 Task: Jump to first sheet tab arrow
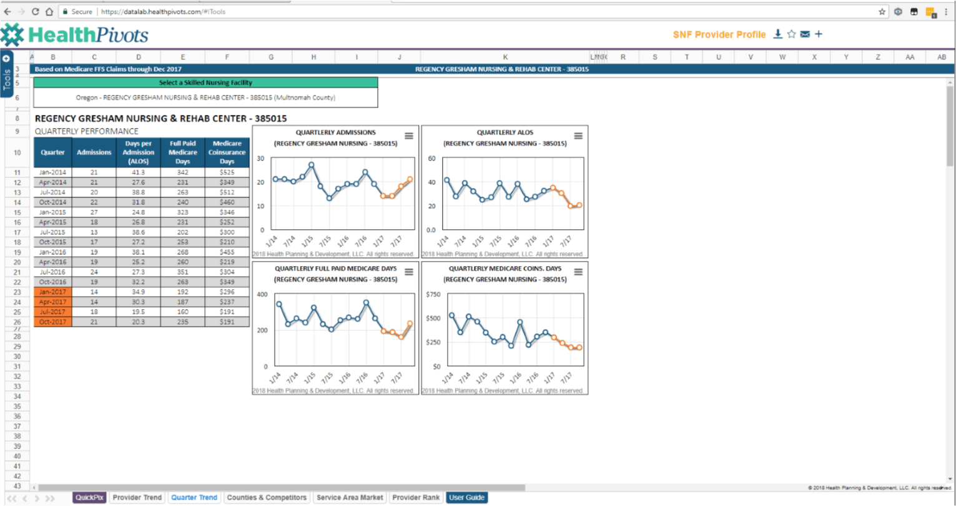click(x=12, y=499)
